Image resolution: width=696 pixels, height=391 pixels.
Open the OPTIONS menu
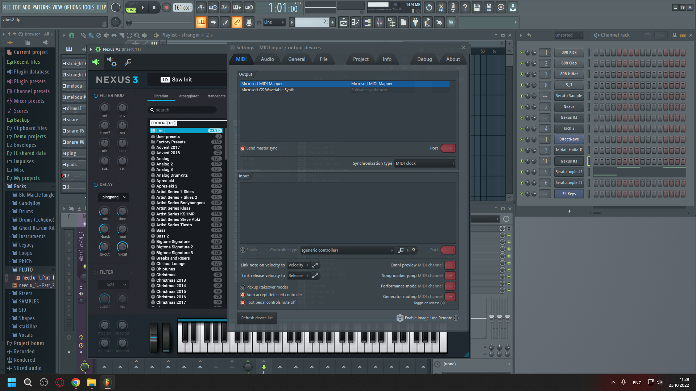tap(72, 7)
